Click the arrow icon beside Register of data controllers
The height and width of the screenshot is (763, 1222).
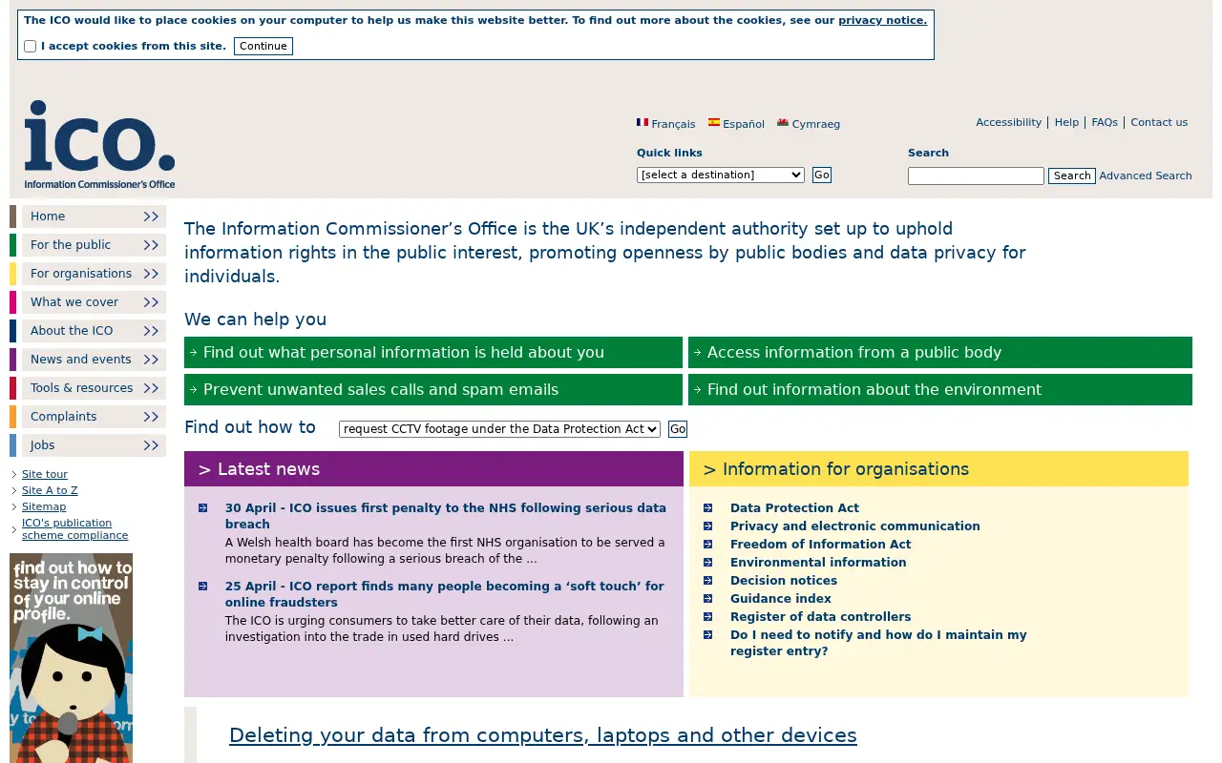click(707, 617)
